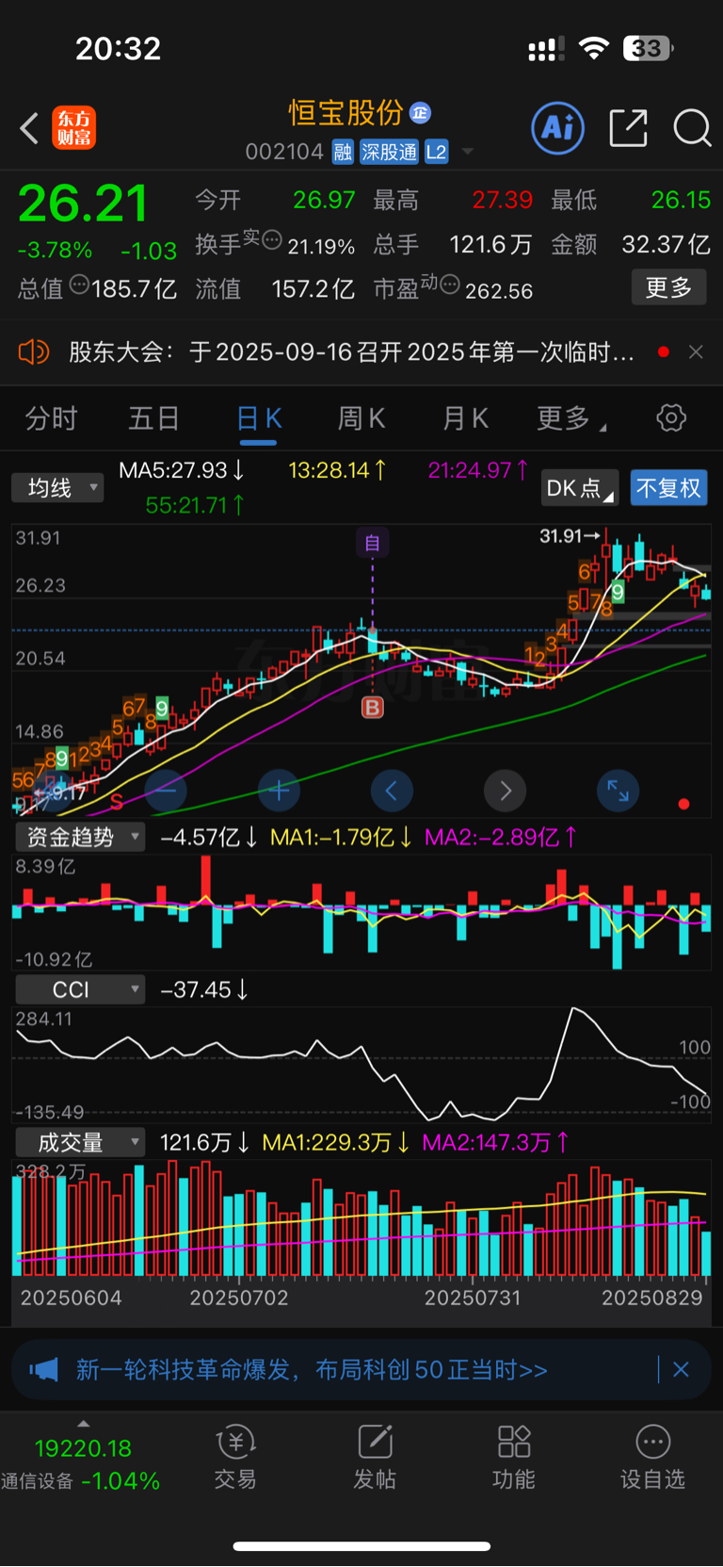Tap 设自选 watchlist icon
The image size is (723, 1567).
click(x=652, y=1457)
